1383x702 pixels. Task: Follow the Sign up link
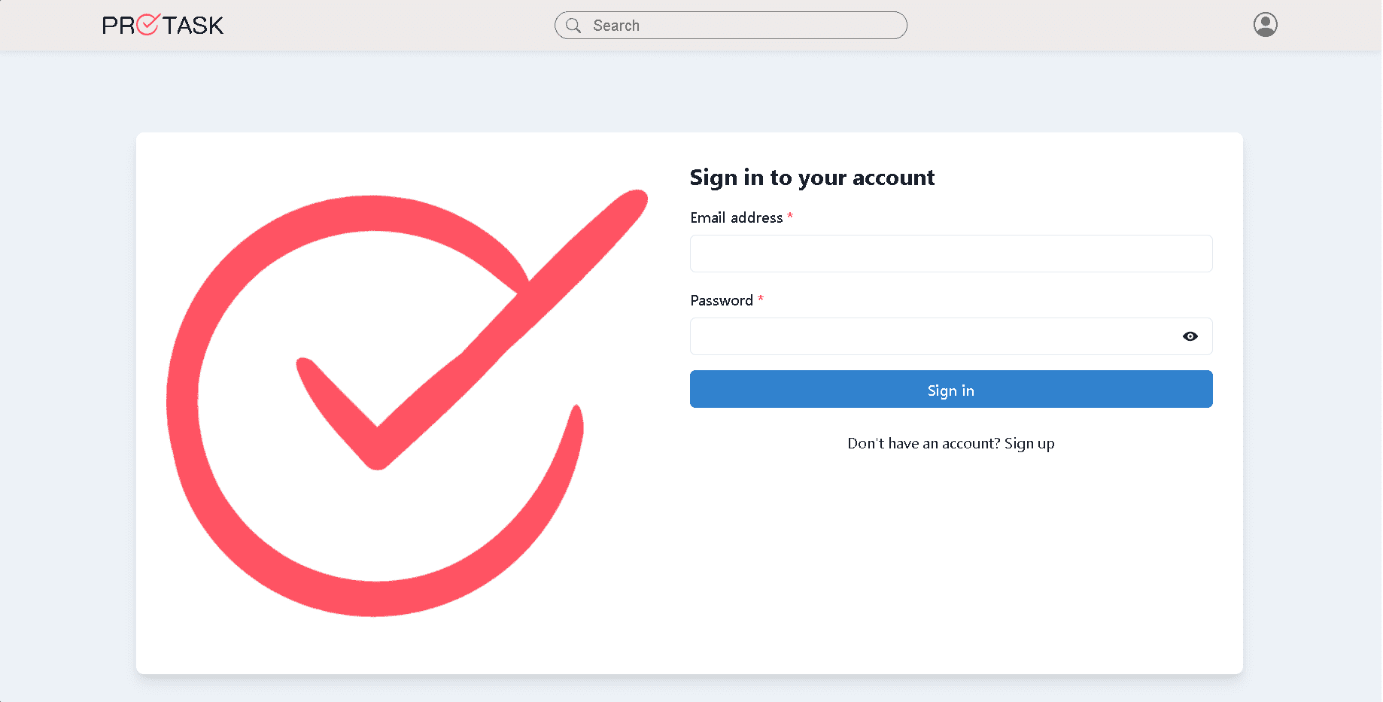tap(1029, 443)
